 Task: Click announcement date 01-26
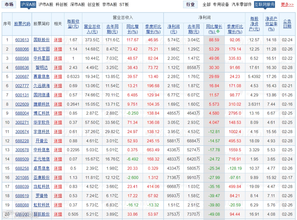pyautogui.click(x=287, y=95)
